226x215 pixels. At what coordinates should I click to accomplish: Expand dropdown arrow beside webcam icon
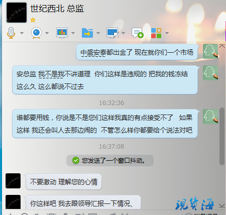(47, 33)
